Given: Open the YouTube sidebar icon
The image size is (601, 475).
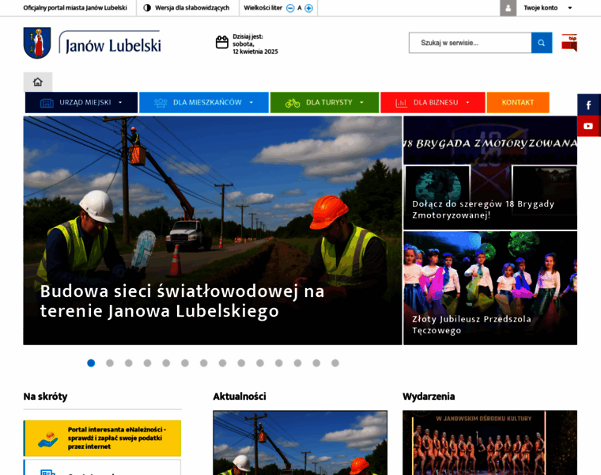Looking at the screenshot, I should 588,126.
